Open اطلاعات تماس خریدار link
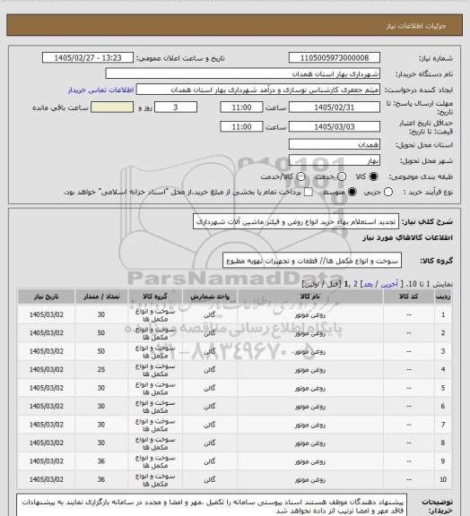Screen dimensions: 470x516 (100, 90)
